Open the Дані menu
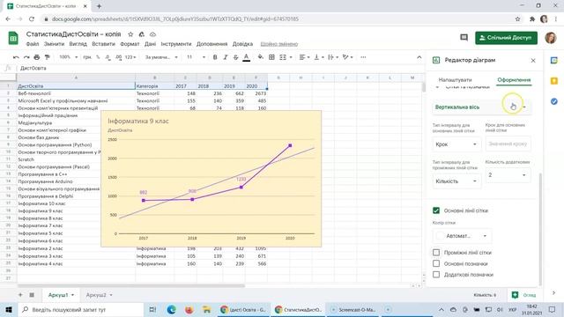This screenshot has height=317, width=564. pos(150,44)
